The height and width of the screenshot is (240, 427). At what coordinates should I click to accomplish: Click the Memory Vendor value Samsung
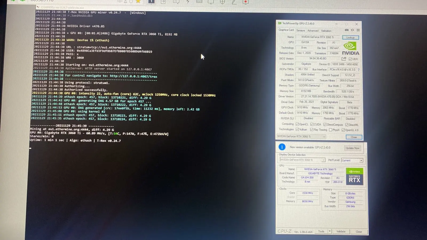(x=350, y=202)
